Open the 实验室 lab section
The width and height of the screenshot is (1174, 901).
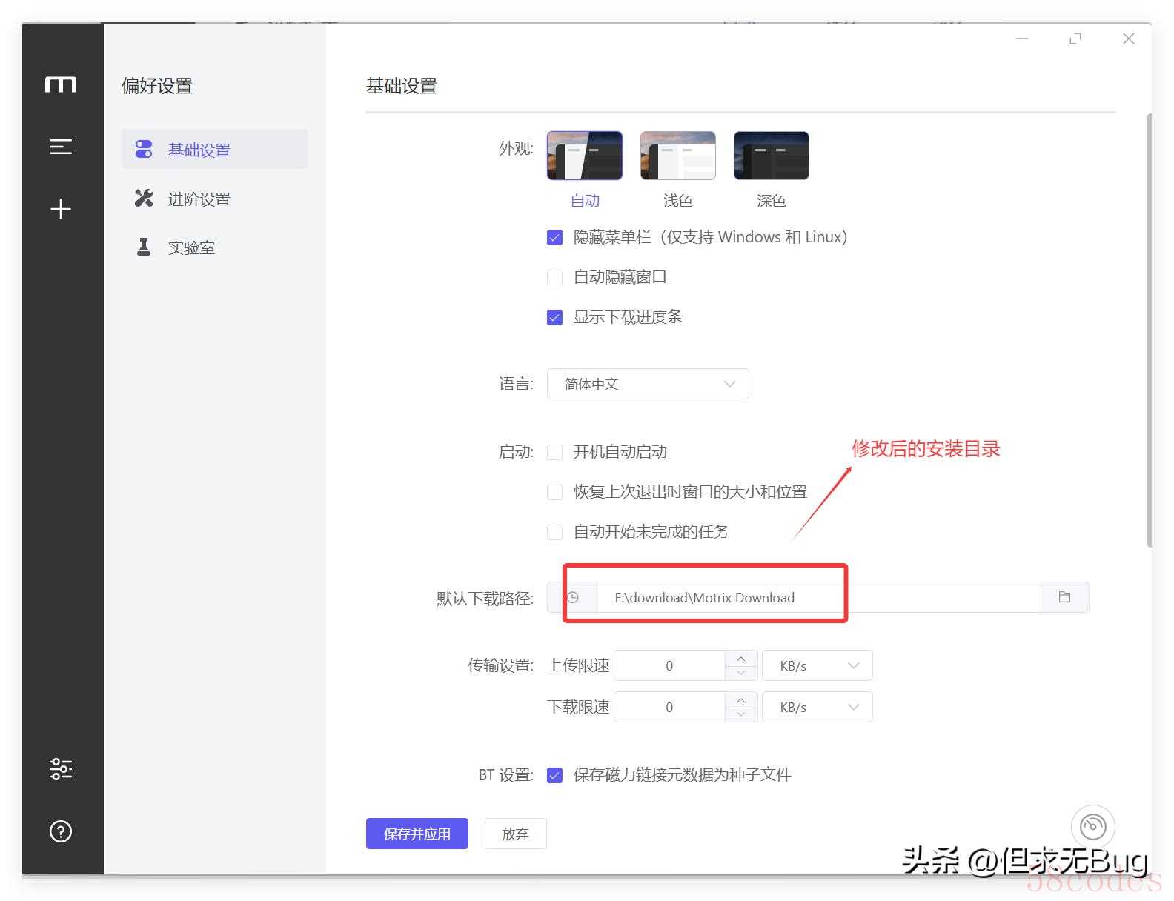[x=190, y=247]
